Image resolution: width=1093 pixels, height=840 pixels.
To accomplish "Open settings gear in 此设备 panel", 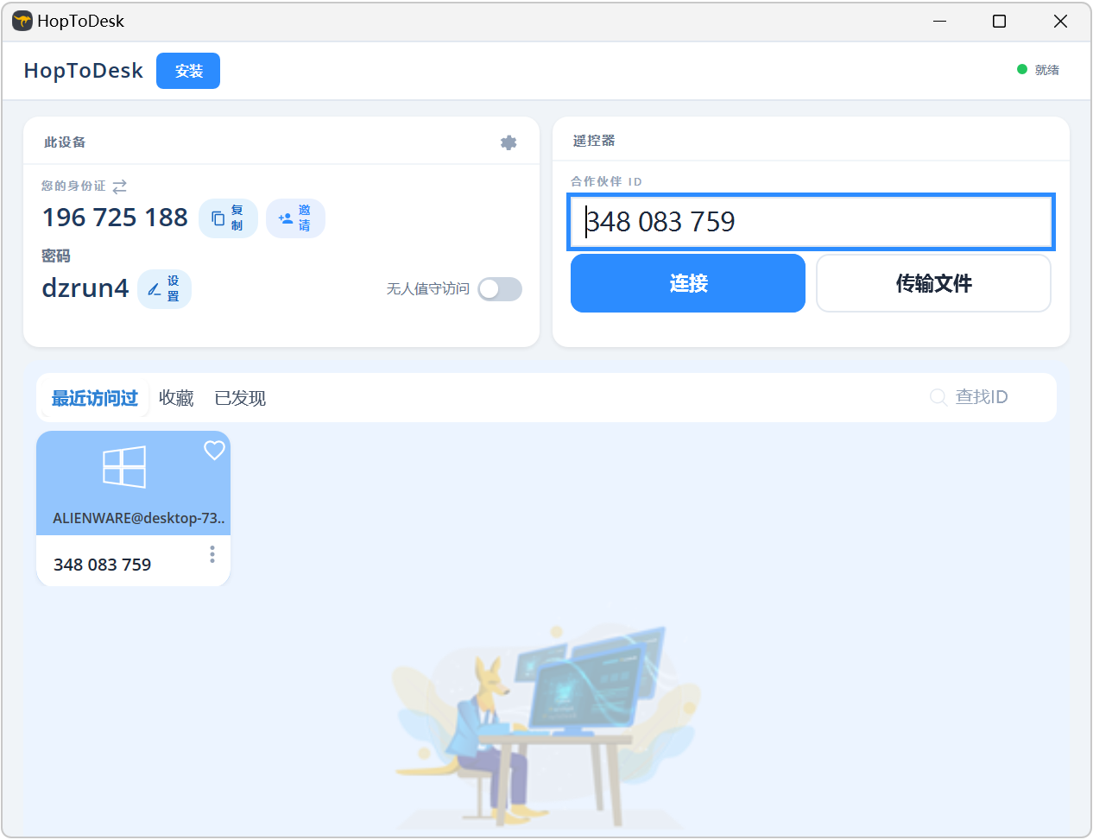I will pos(509,142).
